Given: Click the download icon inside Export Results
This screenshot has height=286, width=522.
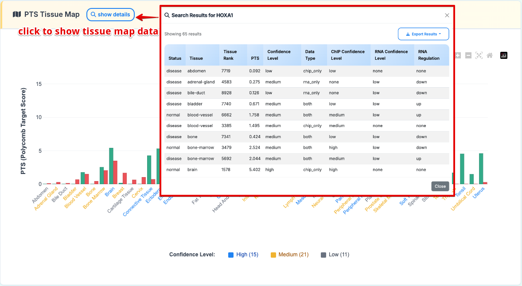Looking at the screenshot, I should tap(409, 34).
